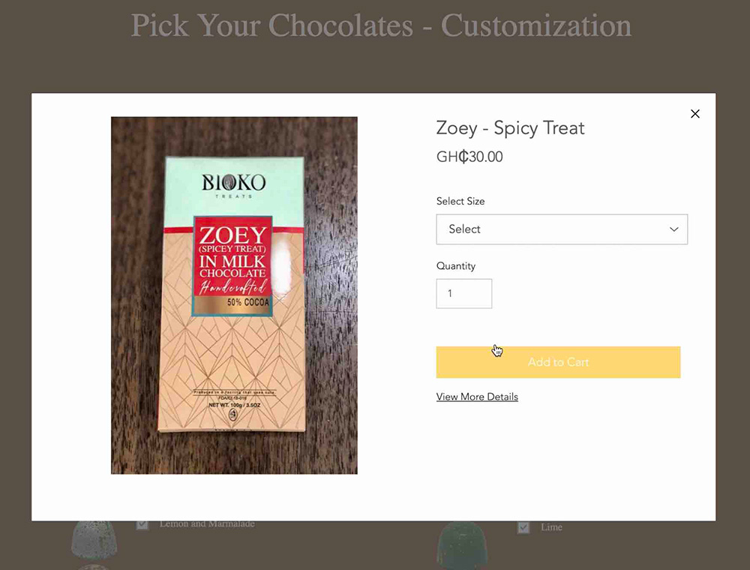Click the chevron arrow in the size selector

[674, 229]
